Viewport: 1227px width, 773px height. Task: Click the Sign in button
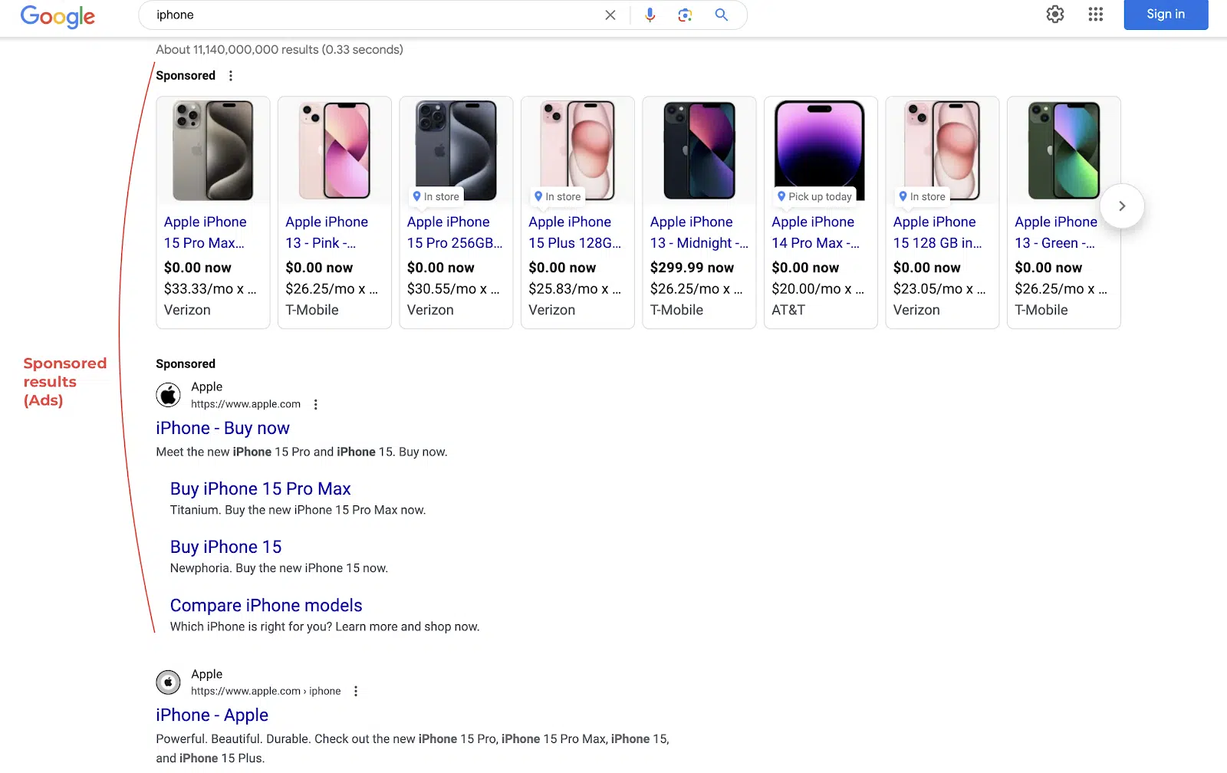pos(1166,14)
